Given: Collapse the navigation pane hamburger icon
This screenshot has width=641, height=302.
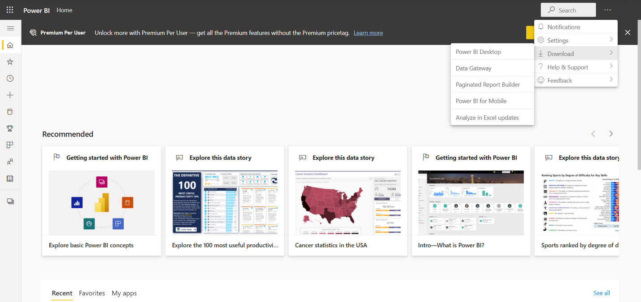Looking at the screenshot, I should coord(10,28).
